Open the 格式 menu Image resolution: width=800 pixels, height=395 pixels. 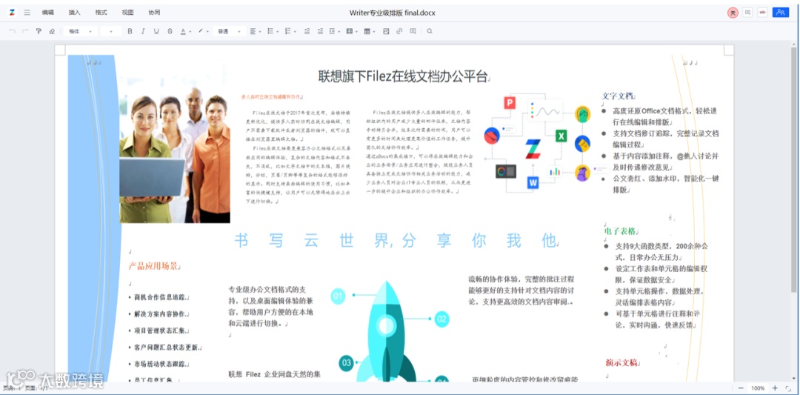[x=101, y=13]
